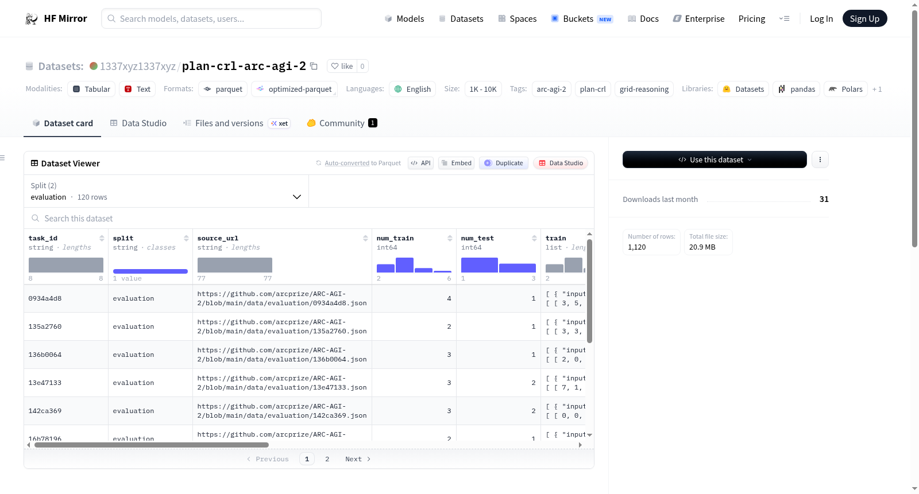
Task: Switch to the Community tab
Action: tap(342, 123)
